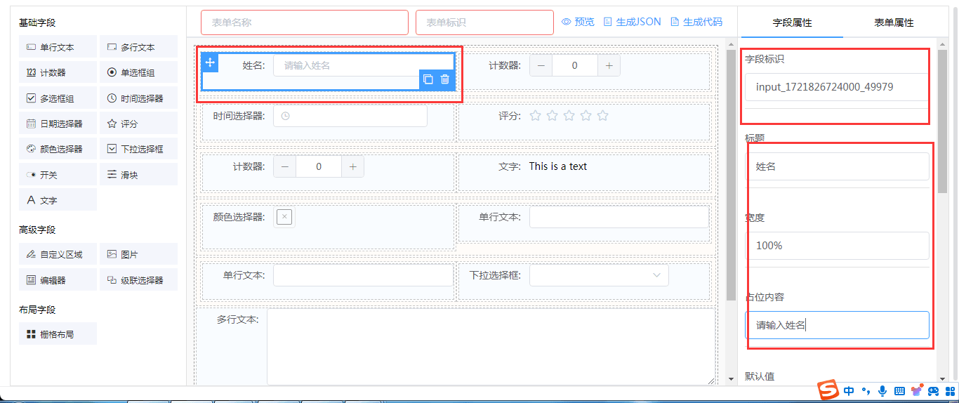Viewport: 959px width, 403px height.
Task: Rate with the fifth 评分 star
Action: pos(602,116)
